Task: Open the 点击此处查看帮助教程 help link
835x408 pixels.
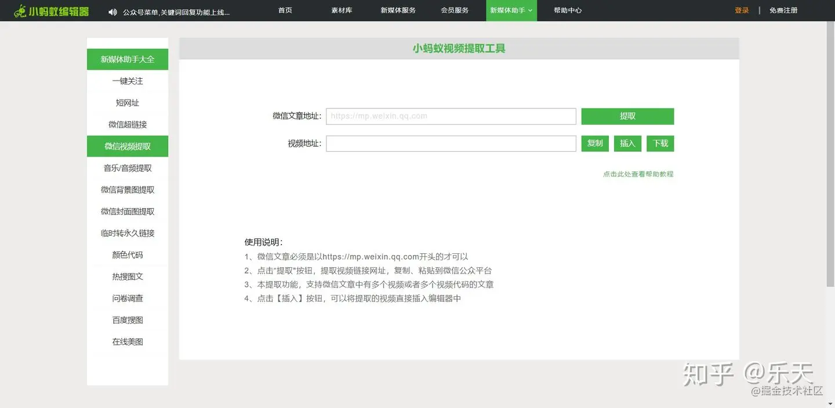Action: (x=638, y=174)
